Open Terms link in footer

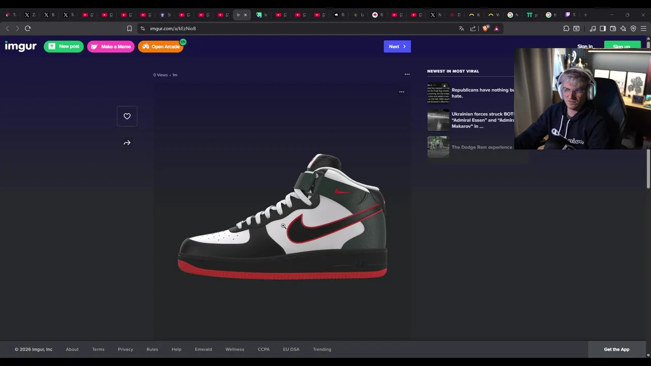coord(98,349)
